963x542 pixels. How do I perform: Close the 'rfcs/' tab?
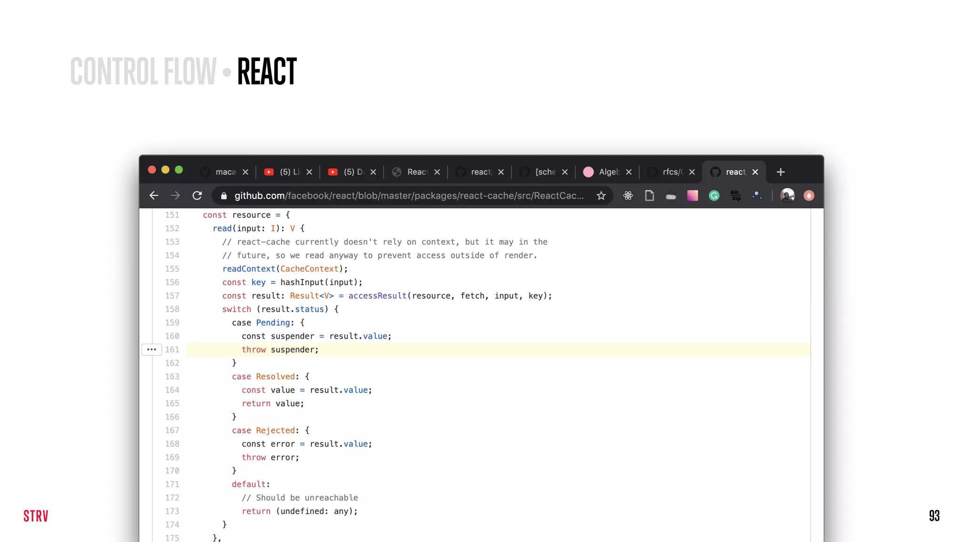(692, 172)
